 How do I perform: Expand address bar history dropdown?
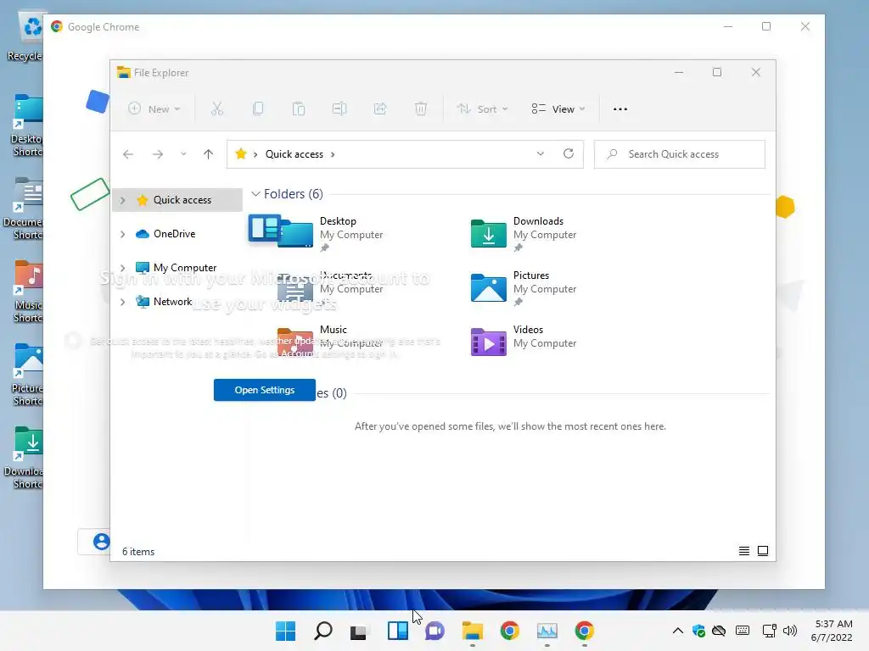coord(541,154)
